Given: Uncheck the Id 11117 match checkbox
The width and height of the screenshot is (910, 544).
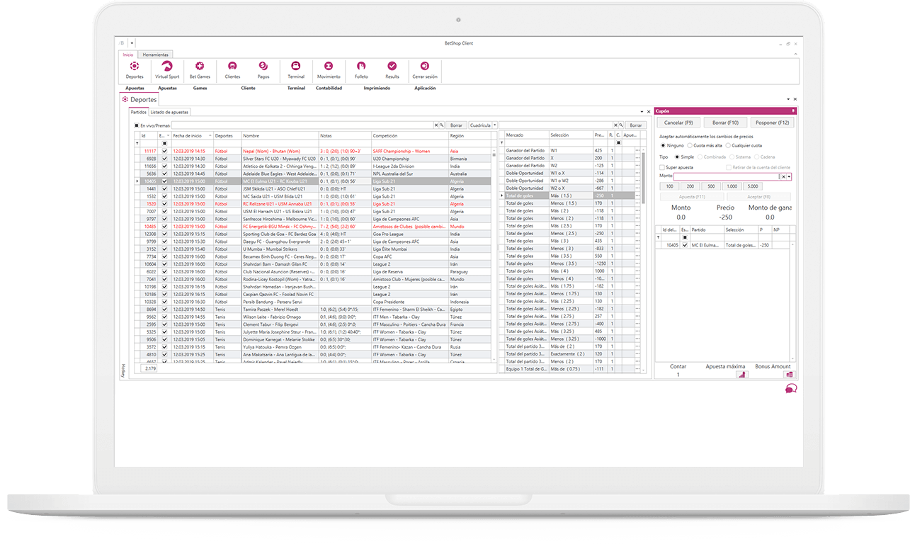Looking at the screenshot, I should tap(165, 151).
